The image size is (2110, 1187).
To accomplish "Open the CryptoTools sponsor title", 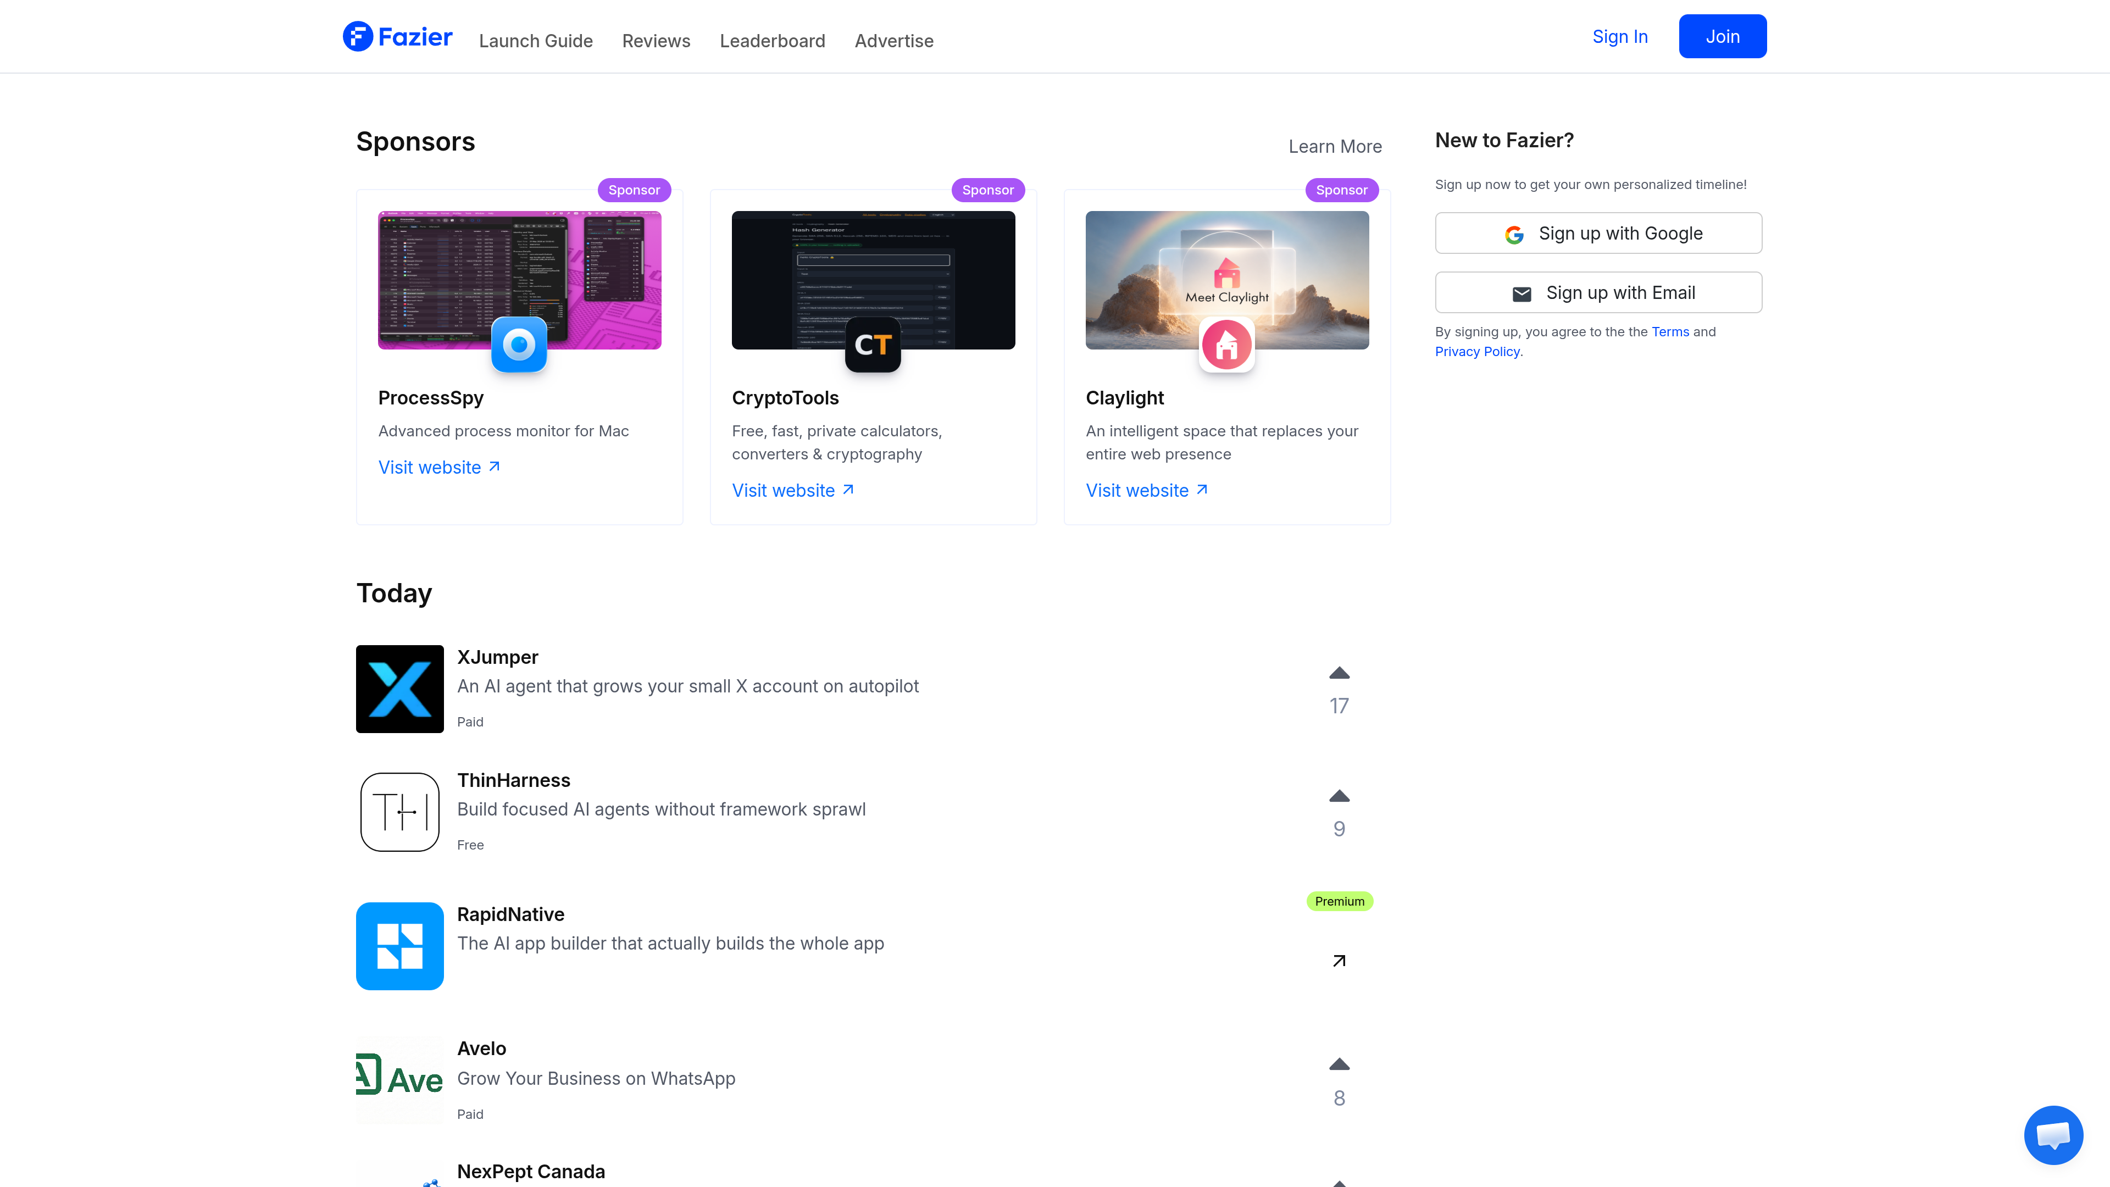I will 786,398.
